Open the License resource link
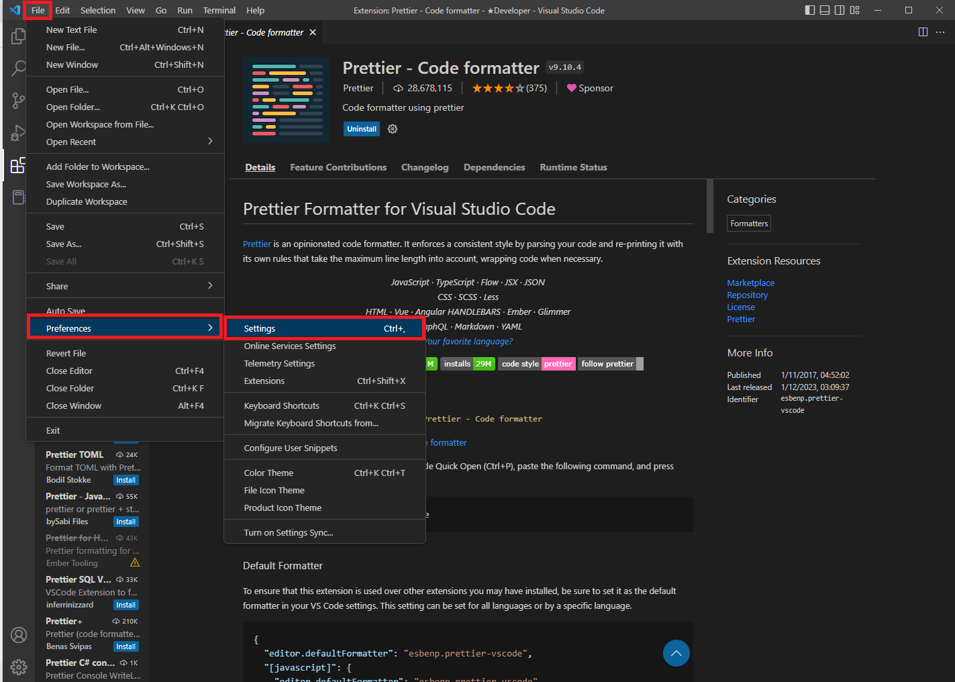Image resolution: width=955 pixels, height=682 pixels. tap(740, 307)
